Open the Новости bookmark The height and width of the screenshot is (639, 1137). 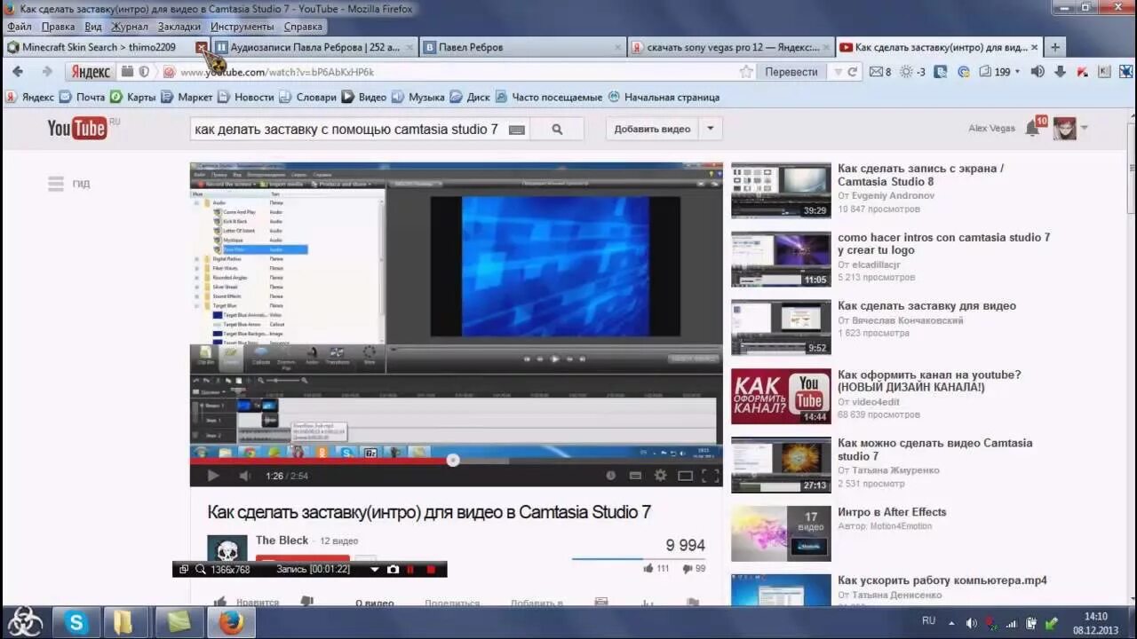pos(246,97)
